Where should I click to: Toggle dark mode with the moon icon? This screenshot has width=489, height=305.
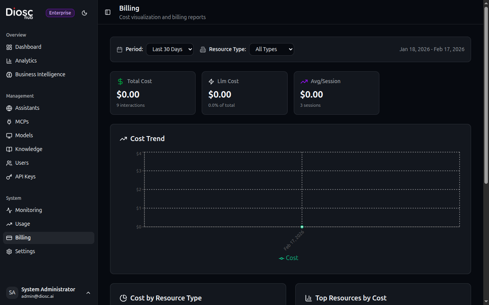pos(84,13)
